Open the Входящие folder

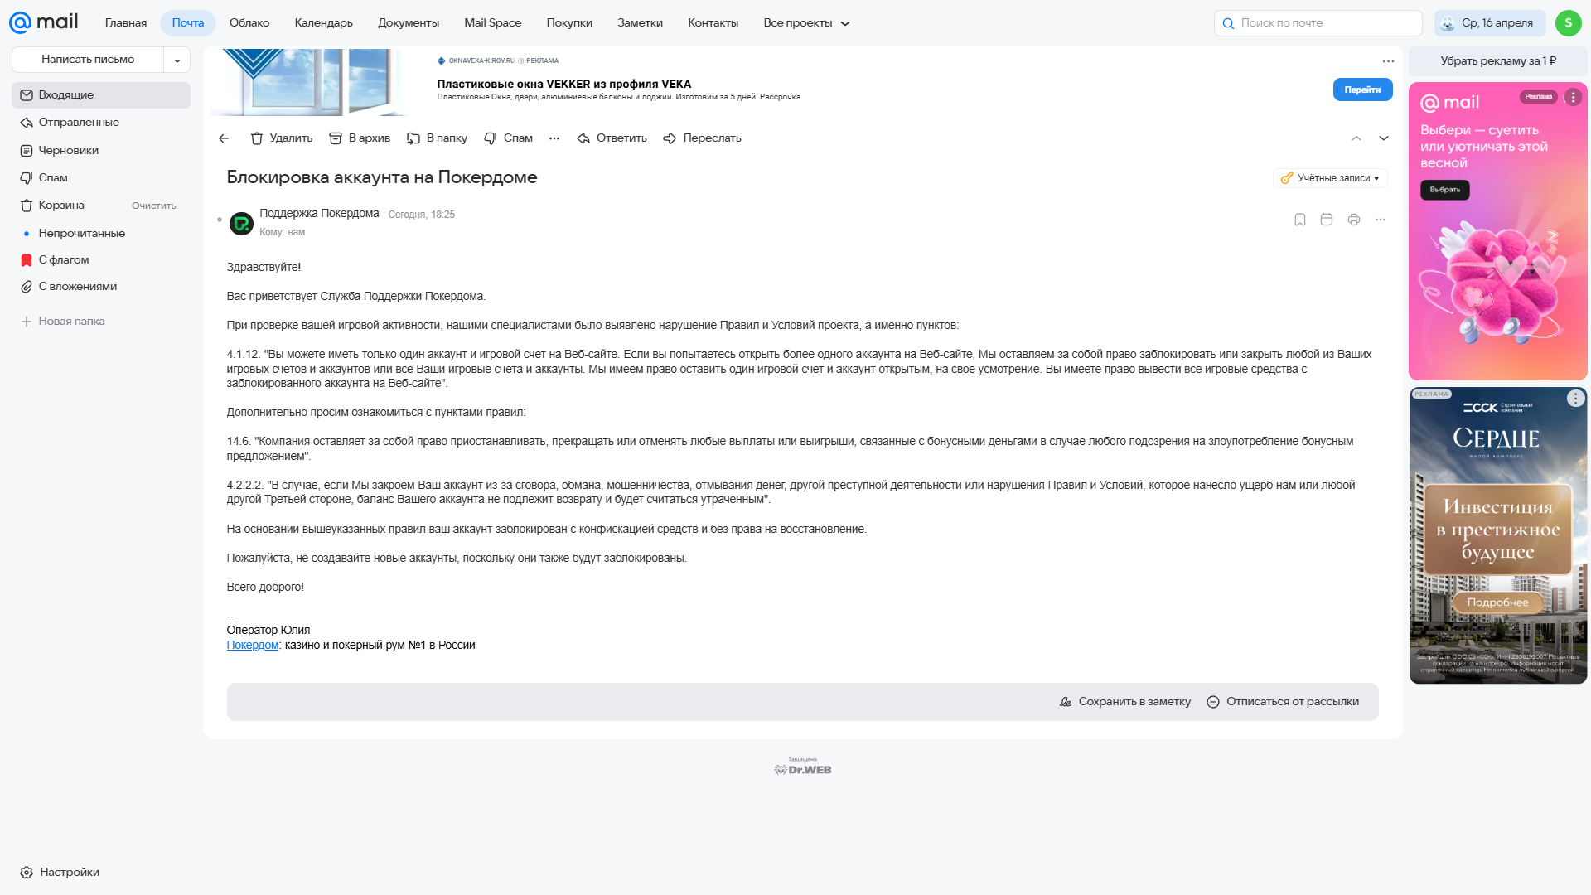point(101,95)
